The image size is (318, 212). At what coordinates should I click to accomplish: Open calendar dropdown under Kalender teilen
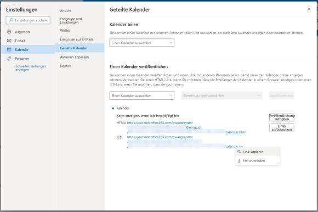point(142,43)
